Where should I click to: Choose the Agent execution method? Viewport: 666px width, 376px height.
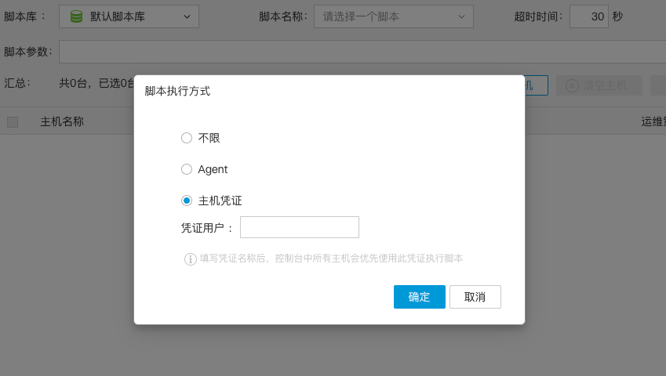click(187, 169)
